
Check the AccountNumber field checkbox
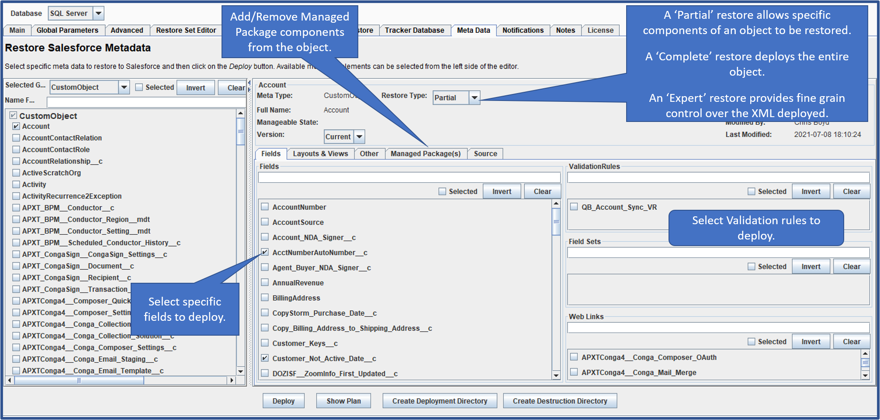265,207
